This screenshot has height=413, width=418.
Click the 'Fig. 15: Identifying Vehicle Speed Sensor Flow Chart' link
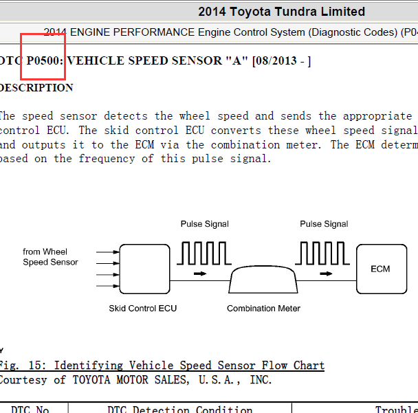coord(162,366)
